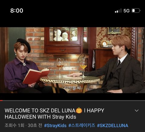Expand video description with chevron arrow

coord(137,111)
